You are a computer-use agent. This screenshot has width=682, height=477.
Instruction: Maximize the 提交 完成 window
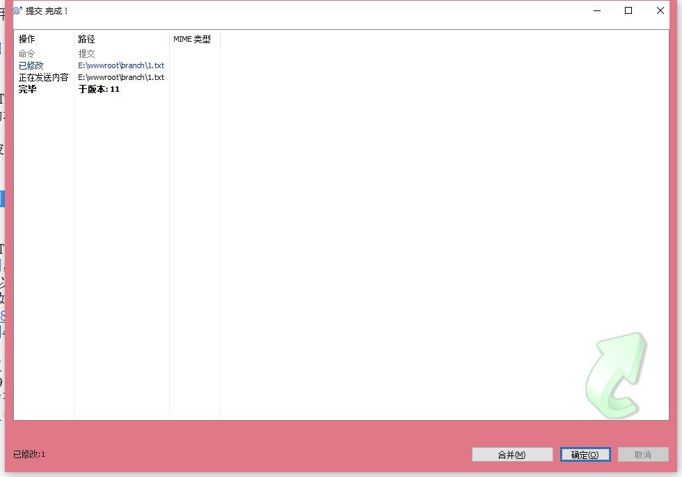coord(628,10)
